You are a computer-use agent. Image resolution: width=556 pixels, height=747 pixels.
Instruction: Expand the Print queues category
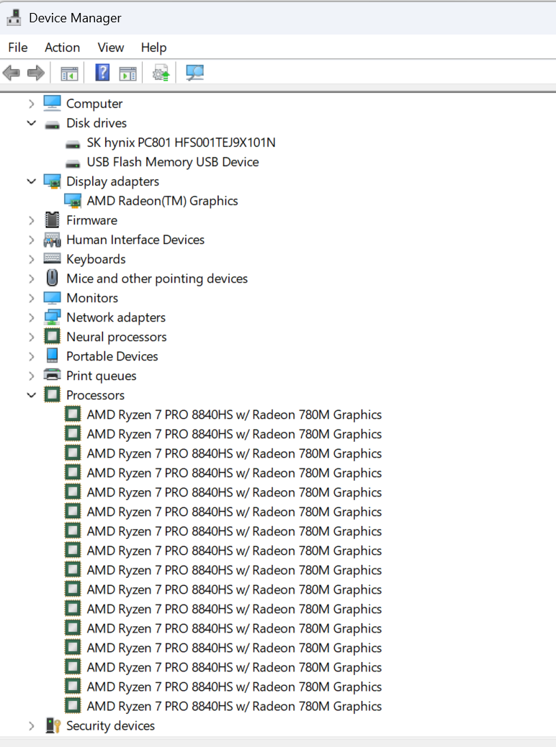31,376
